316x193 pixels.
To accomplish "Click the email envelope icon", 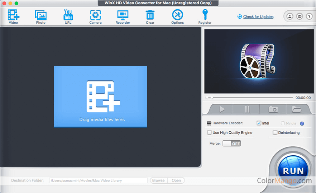I will coord(300,17).
